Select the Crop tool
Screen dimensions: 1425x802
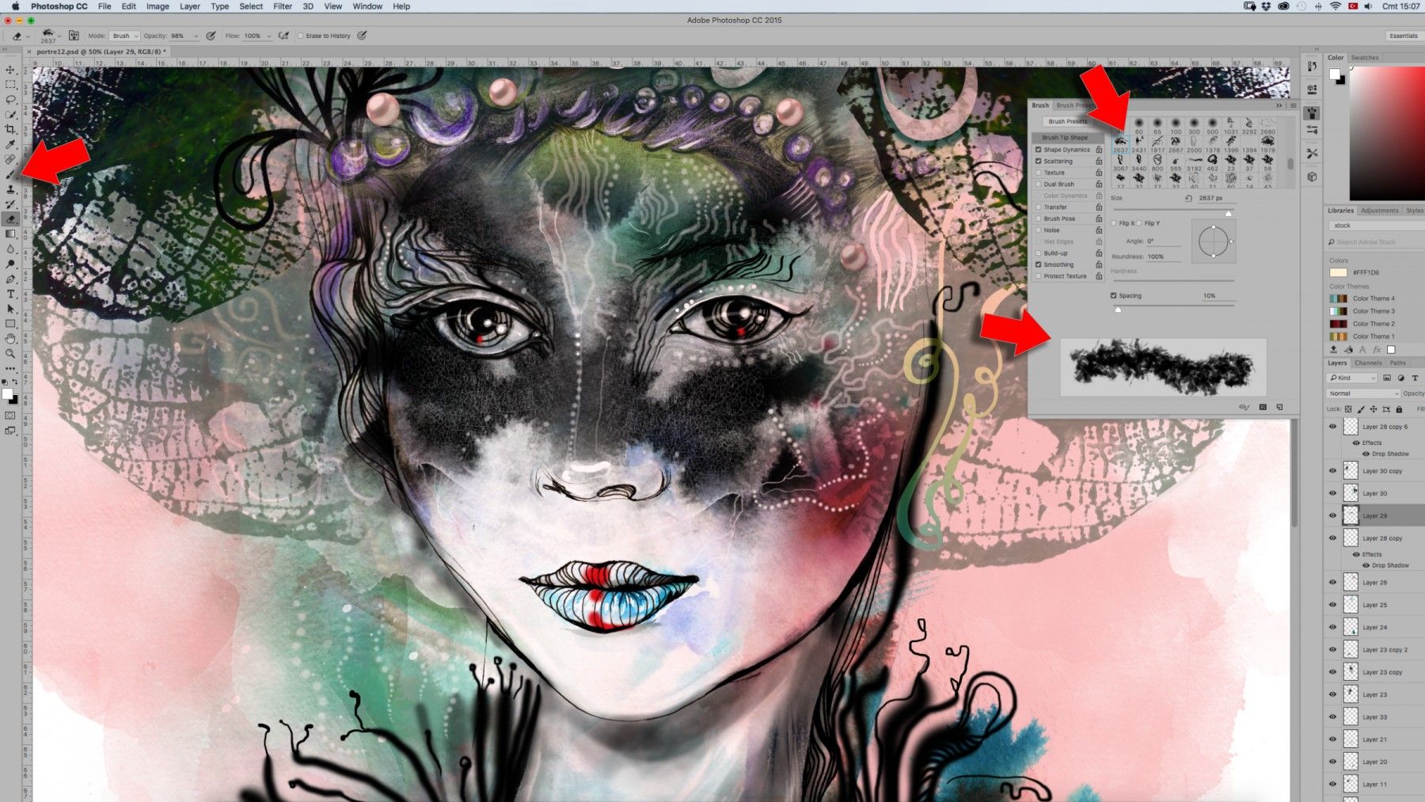tap(10, 129)
